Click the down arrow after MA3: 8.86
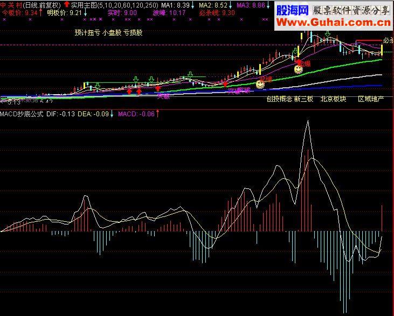This screenshot has height=316, width=394. [268, 5]
